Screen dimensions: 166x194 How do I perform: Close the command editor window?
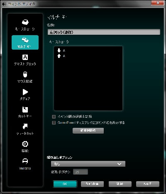pyautogui.click(x=158, y=3)
